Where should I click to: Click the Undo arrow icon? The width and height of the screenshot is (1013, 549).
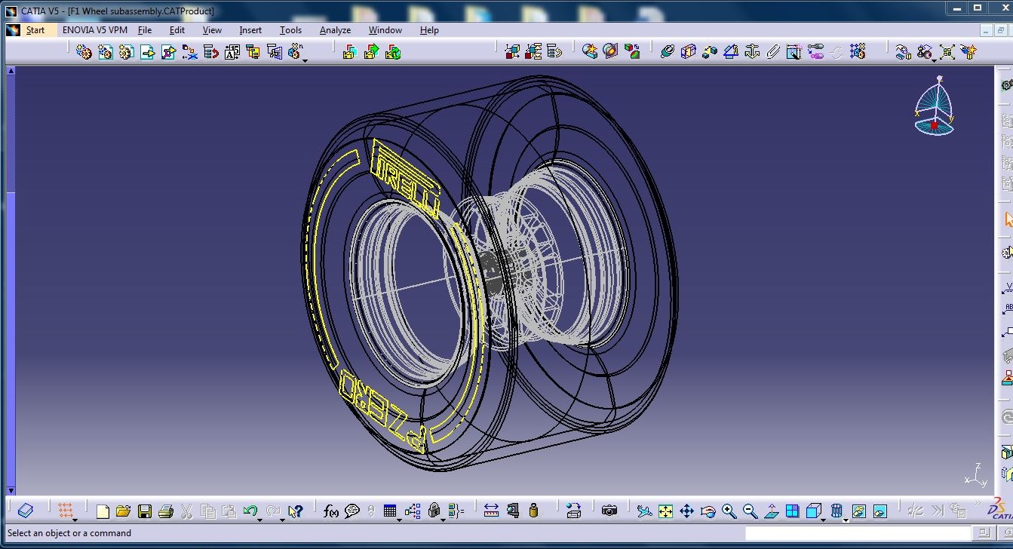[250, 511]
